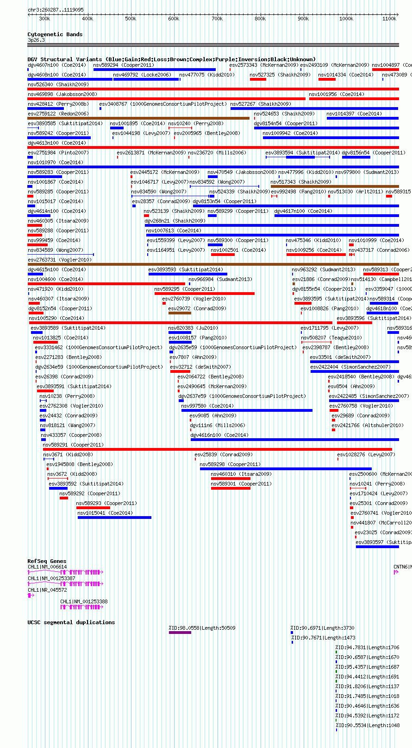Click the nsv469898 (Jakobsson2008) label
Viewport: 412px width, 748px height.
[62, 94]
